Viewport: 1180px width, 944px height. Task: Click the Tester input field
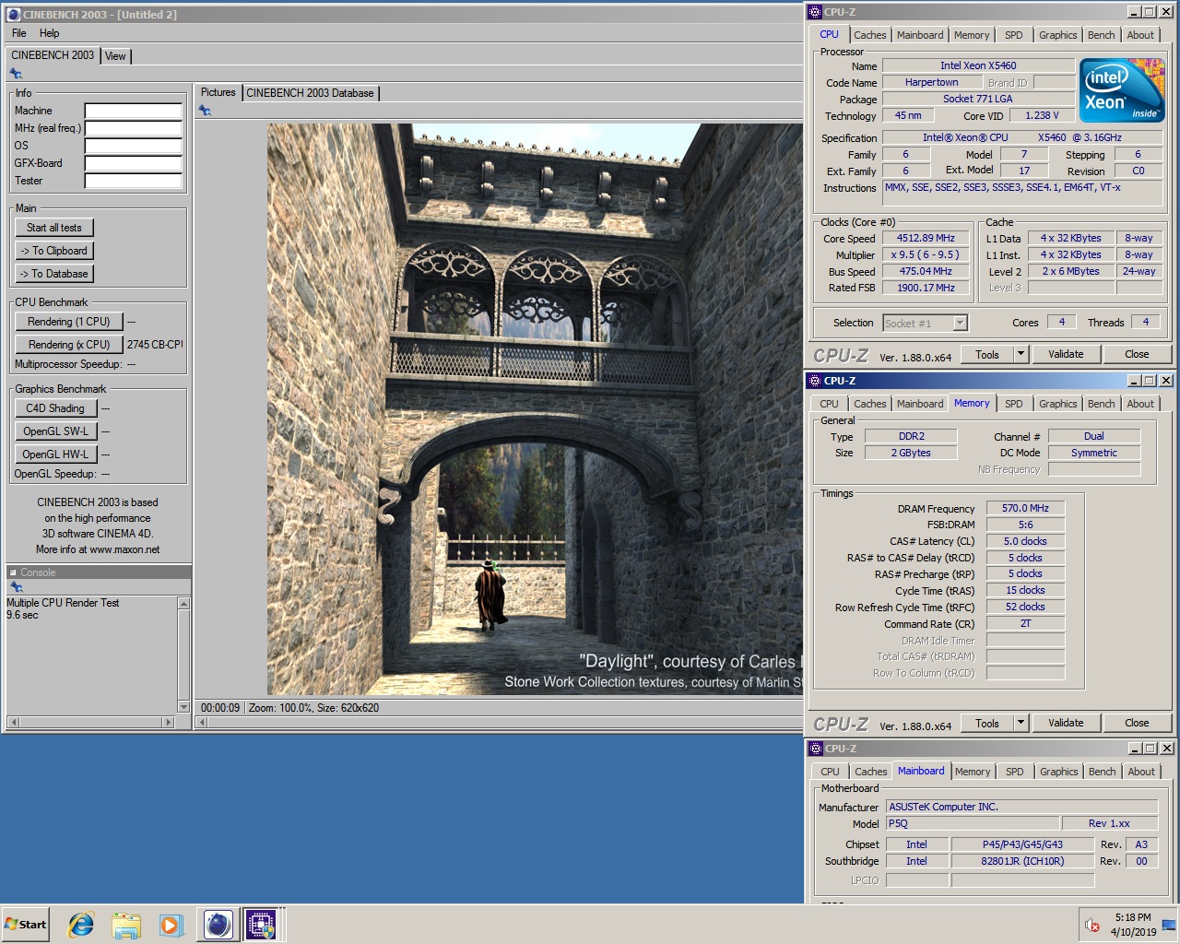[134, 181]
